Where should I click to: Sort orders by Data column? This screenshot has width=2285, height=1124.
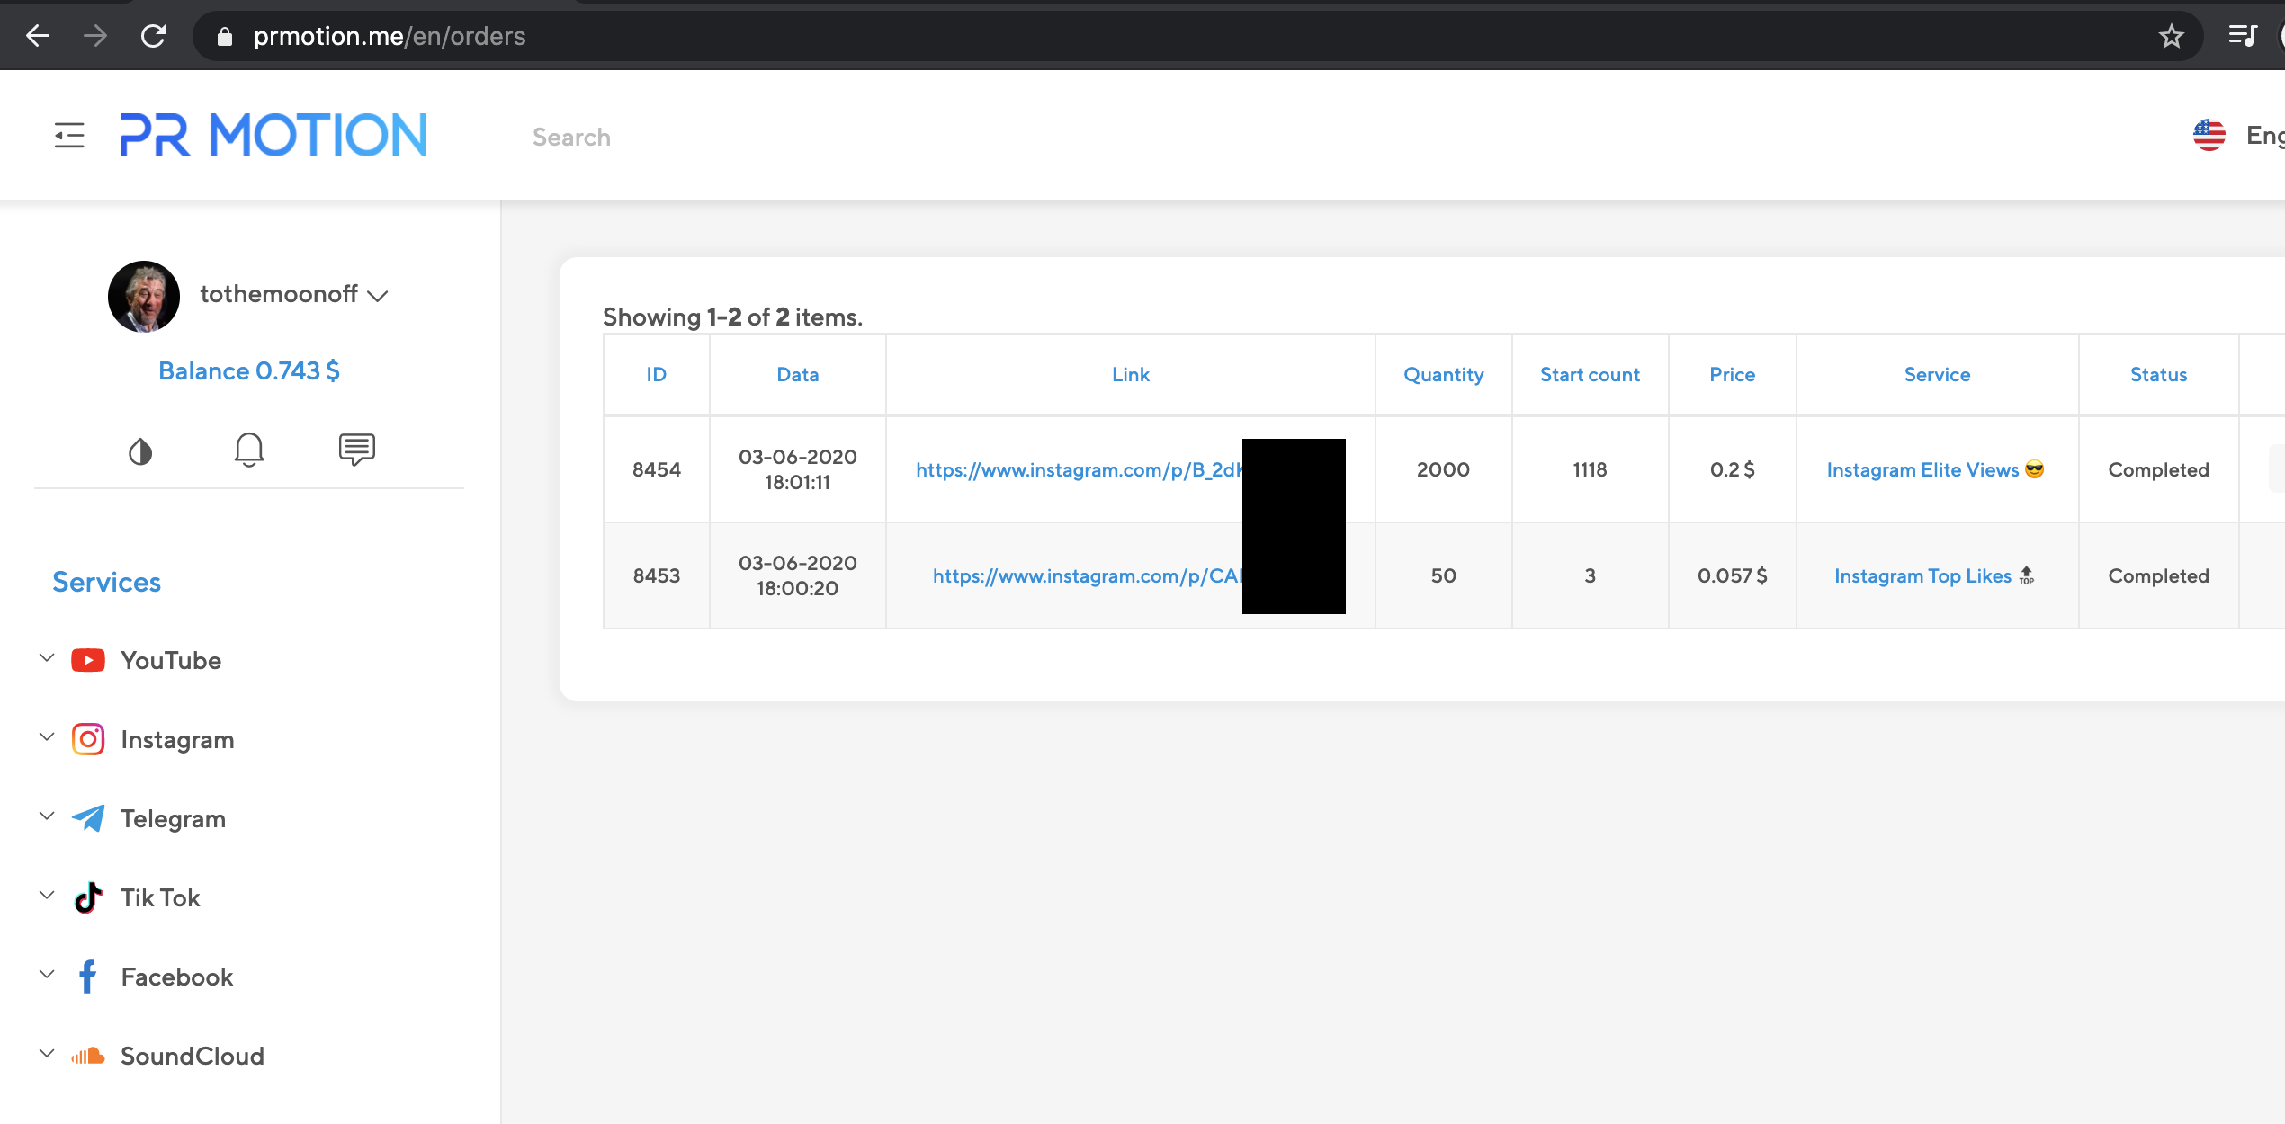(797, 374)
